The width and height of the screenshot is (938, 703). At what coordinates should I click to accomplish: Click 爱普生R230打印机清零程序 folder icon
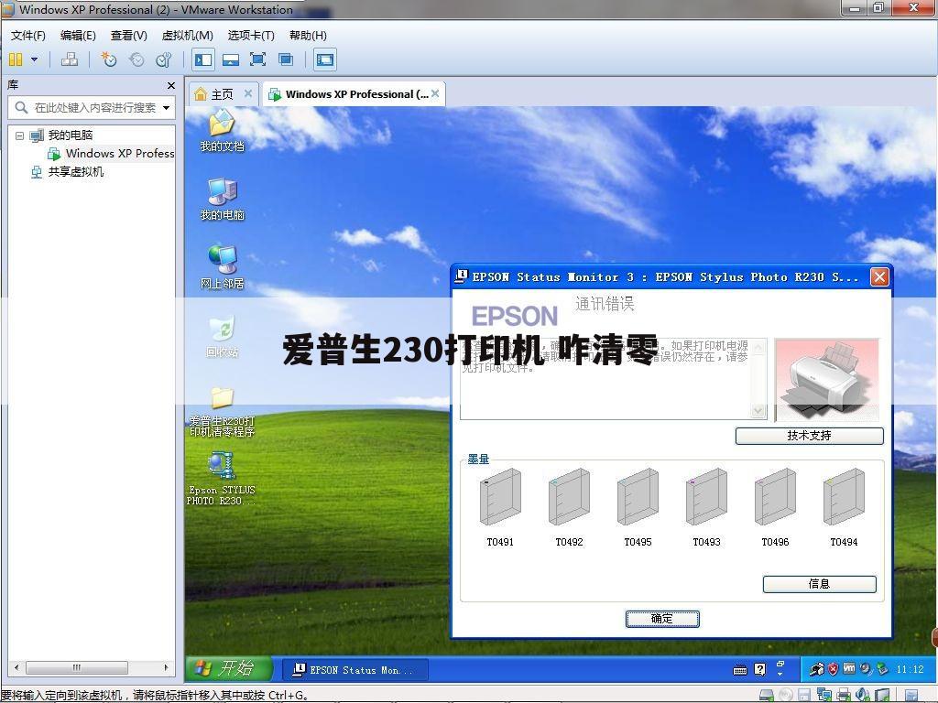[x=222, y=411]
